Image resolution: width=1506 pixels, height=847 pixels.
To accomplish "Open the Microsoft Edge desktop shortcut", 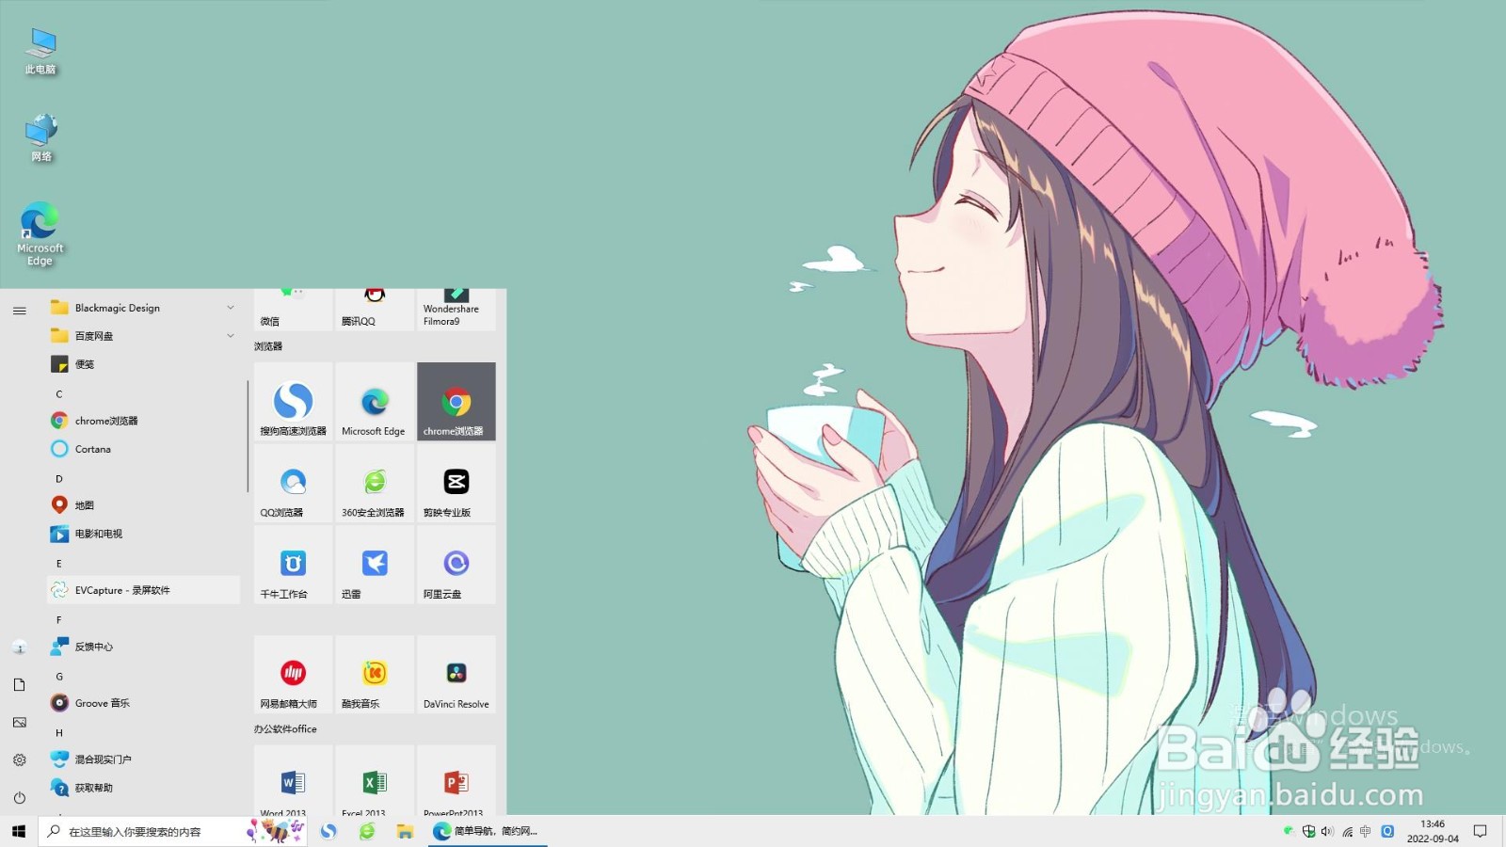I will 40,233.
